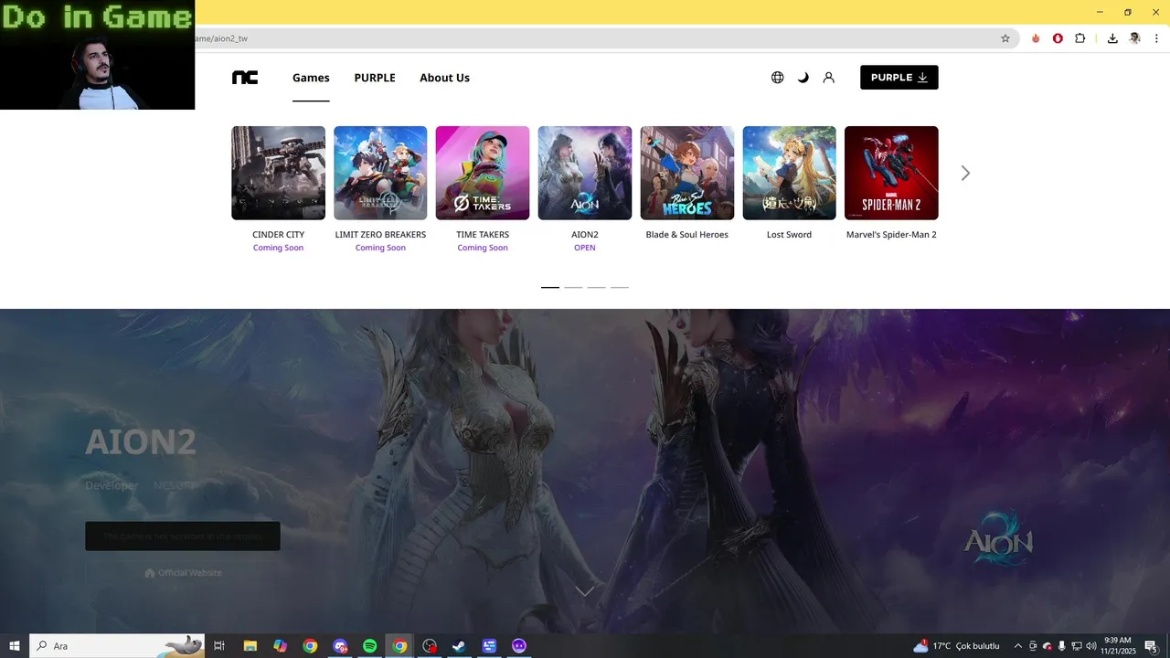Go to the fourth carousel page indicator
Screen dimensions: 1170x658
pos(620,287)
